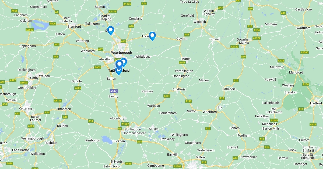The image size is (323, 169).
Task: Click the A1307 road shield near Huntingdon
Action: (125, 124)
